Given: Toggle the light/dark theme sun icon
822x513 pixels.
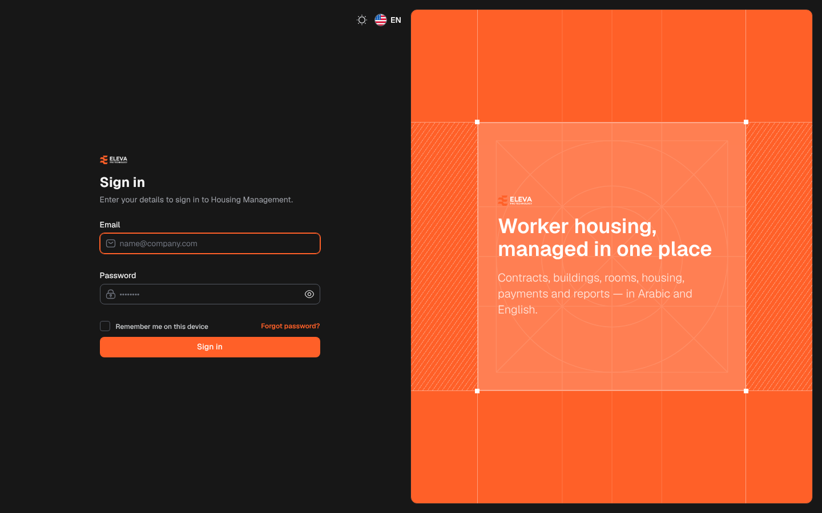Looking at the screenshot, I should (362, 20).
